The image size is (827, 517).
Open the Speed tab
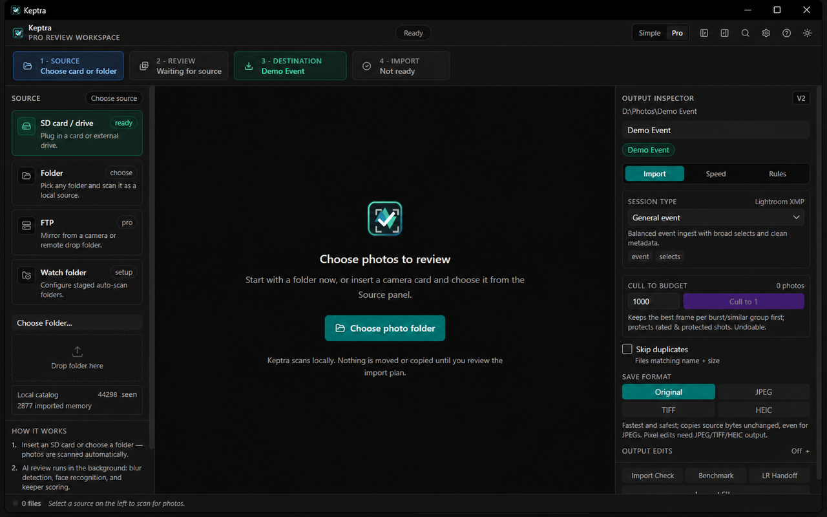coord(716,174)
